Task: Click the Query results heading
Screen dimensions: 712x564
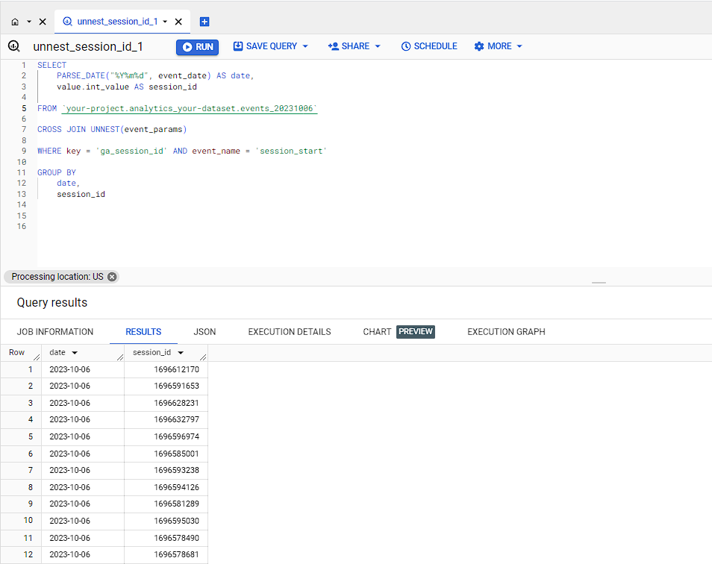Action: (51, 303)
